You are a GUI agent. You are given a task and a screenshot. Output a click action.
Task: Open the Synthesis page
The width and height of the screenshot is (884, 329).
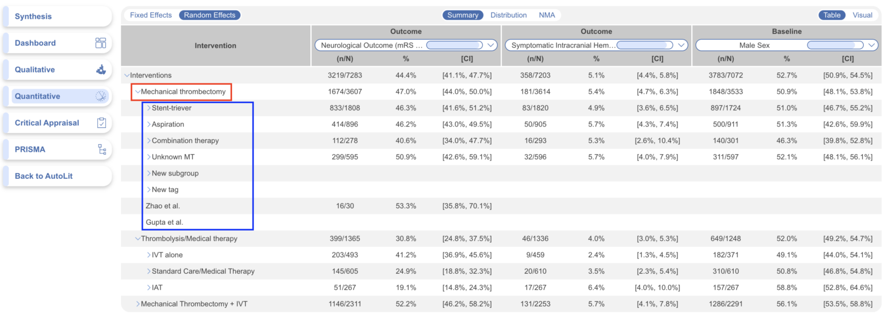tap(33, 17)
